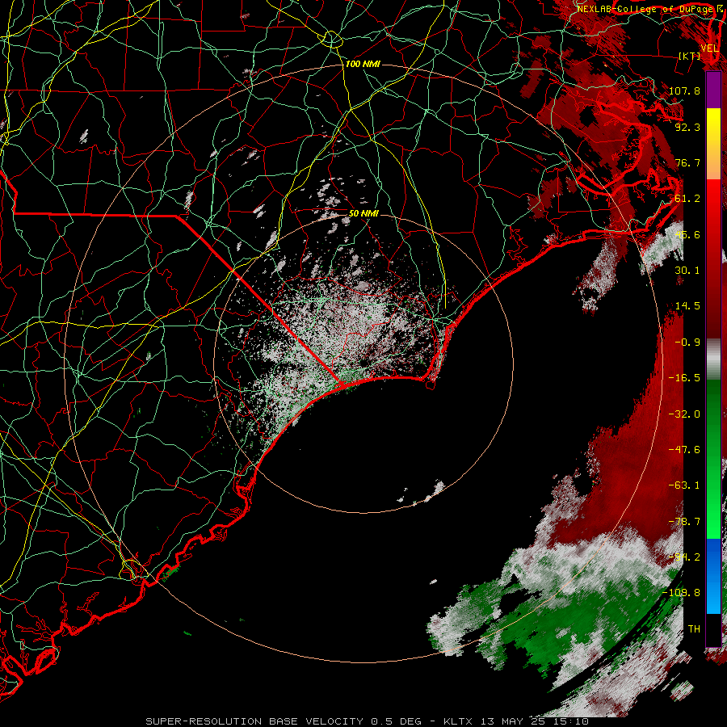
Task: Click the "50 NMI" range ring label
Action: pyautogui.click(x=363, y=214)
